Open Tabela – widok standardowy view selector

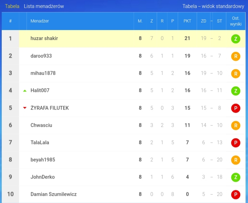click(x=213, y=6)
